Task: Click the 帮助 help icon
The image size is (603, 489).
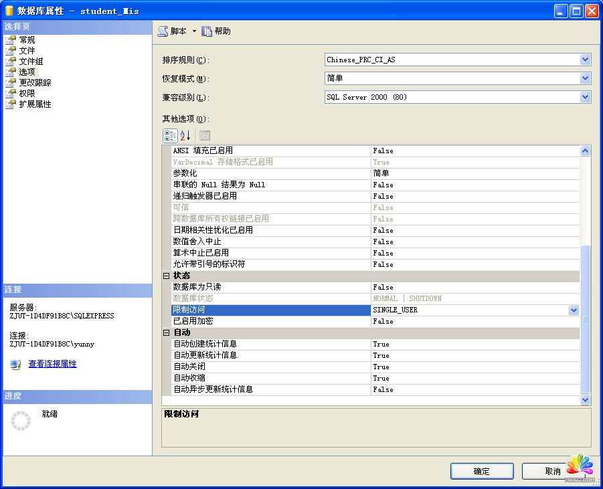Action: tap(207, 31)
